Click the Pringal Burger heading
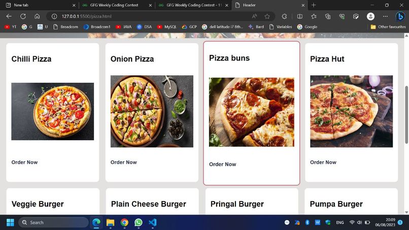409x230 pixels. click(237, 204)
